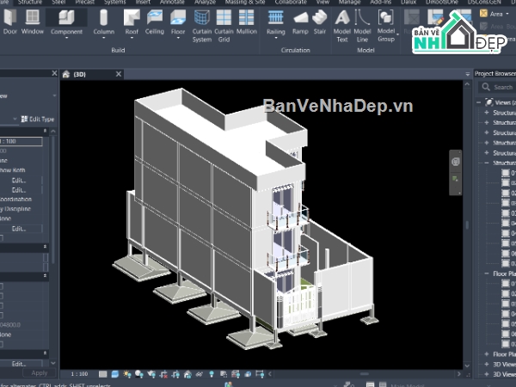Switch to the Collaborate ribbon tab
The height and width of the screenshot is (387, 516).
291,2
